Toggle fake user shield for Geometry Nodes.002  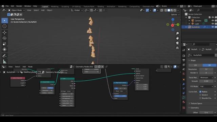96,67
